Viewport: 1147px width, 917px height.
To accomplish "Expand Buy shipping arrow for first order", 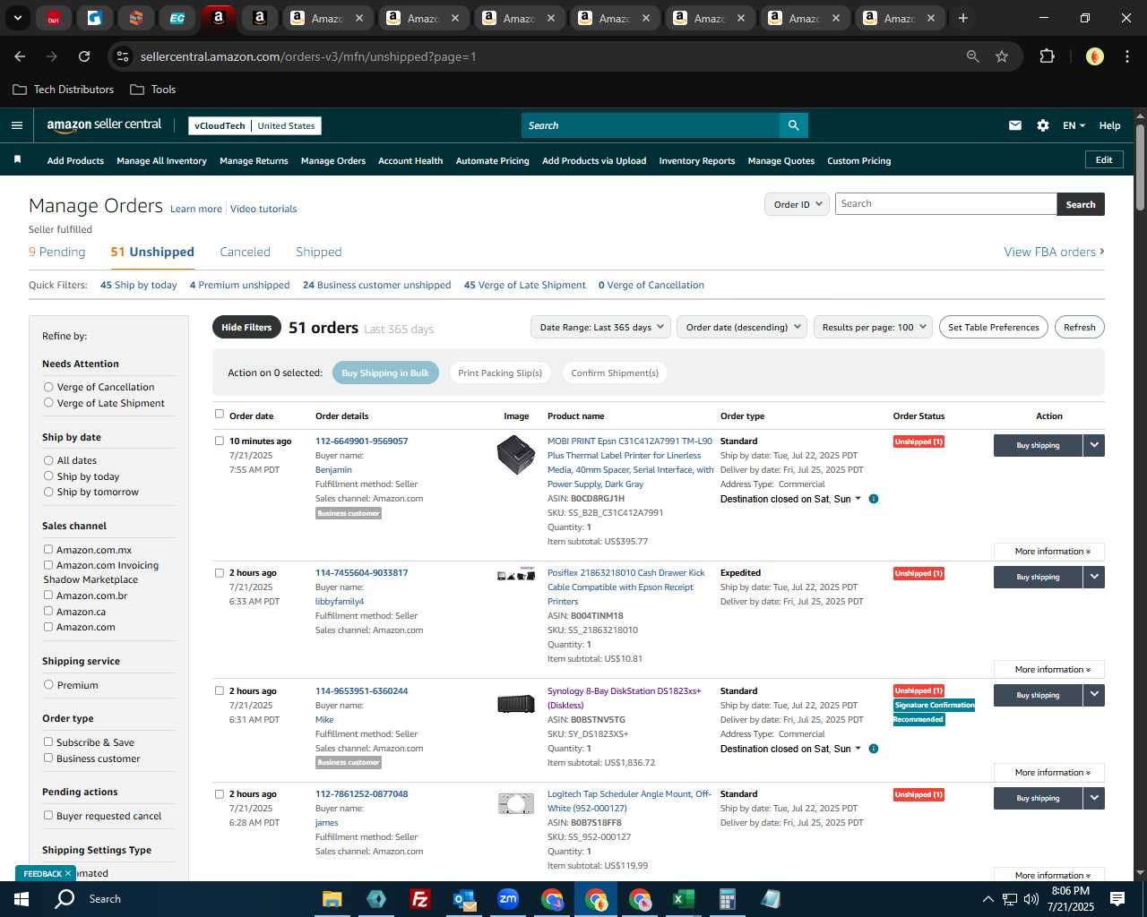I will point(1094,445).
